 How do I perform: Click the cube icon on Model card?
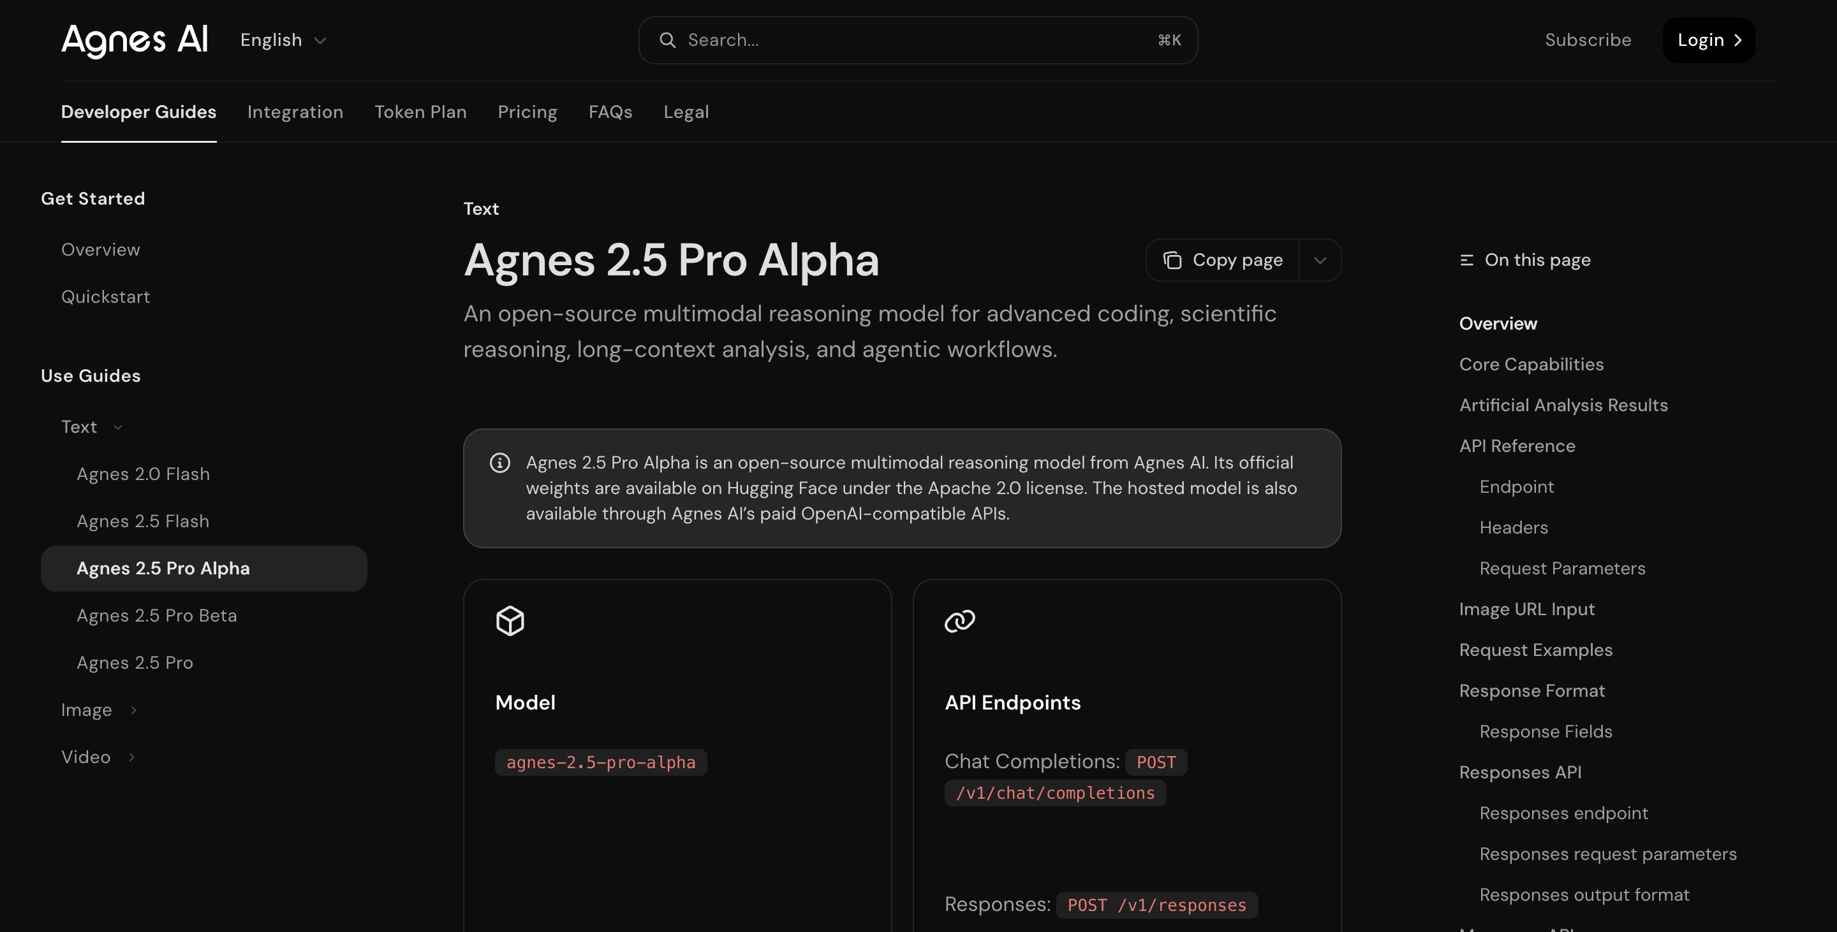(510, 621)
